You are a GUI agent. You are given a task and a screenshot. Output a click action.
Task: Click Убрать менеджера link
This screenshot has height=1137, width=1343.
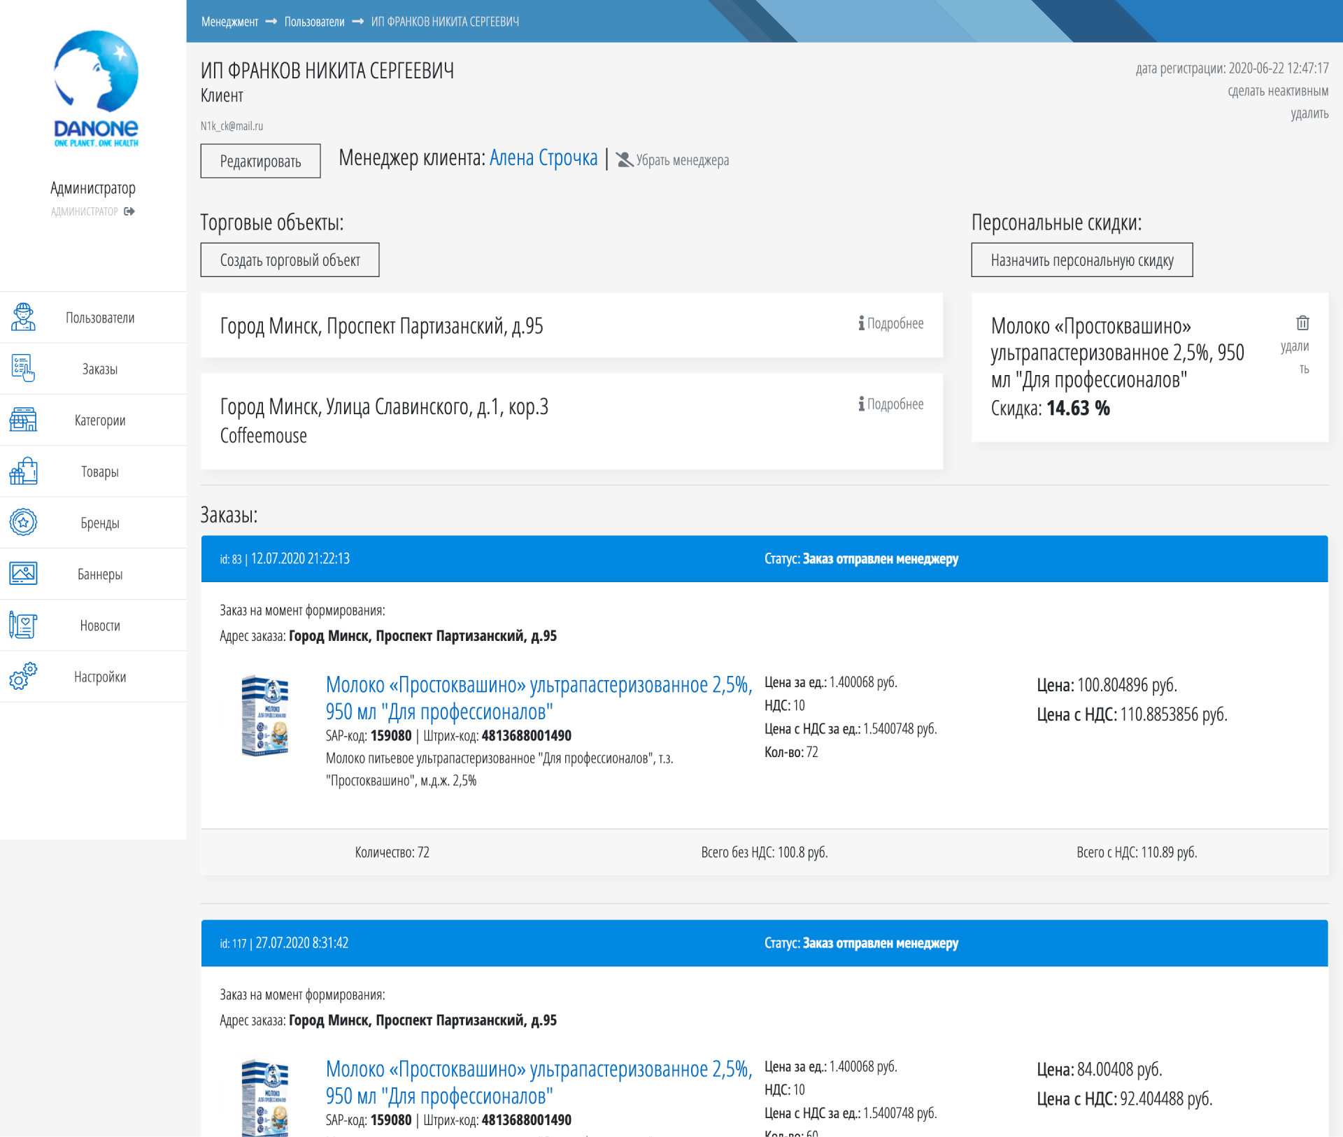point(682,160)
